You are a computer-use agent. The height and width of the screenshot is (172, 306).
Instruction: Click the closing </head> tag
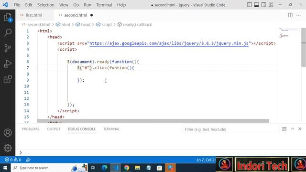coord(56,117)
